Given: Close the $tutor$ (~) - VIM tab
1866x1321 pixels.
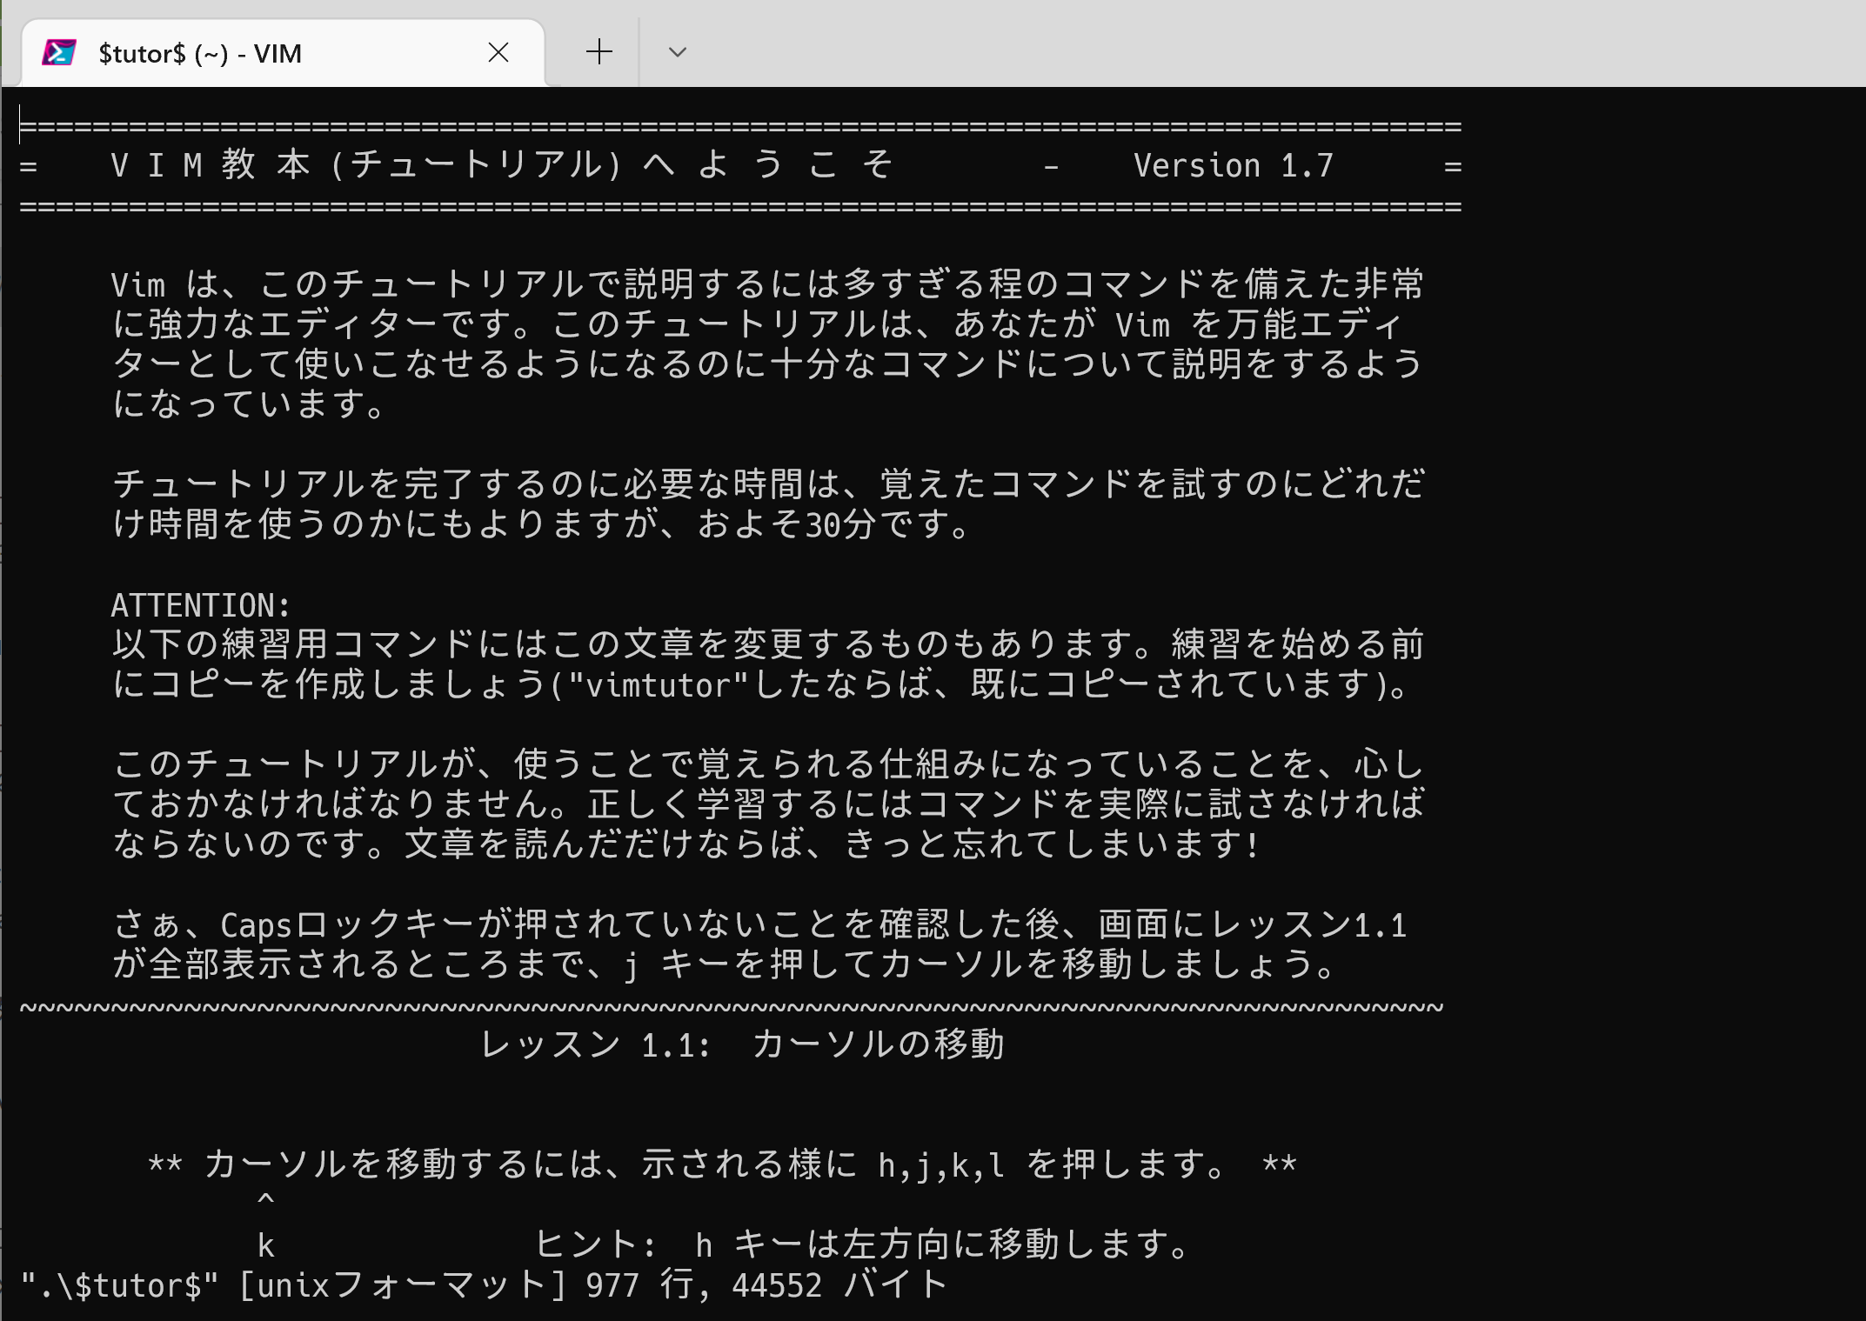Looking at the screenshot, I should 498,53.
